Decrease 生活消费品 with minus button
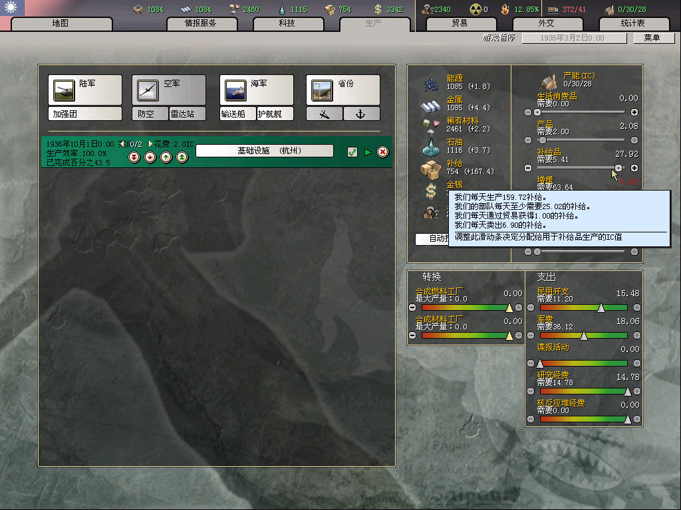This screenshot has width=681, height=510. coord(527,112)
